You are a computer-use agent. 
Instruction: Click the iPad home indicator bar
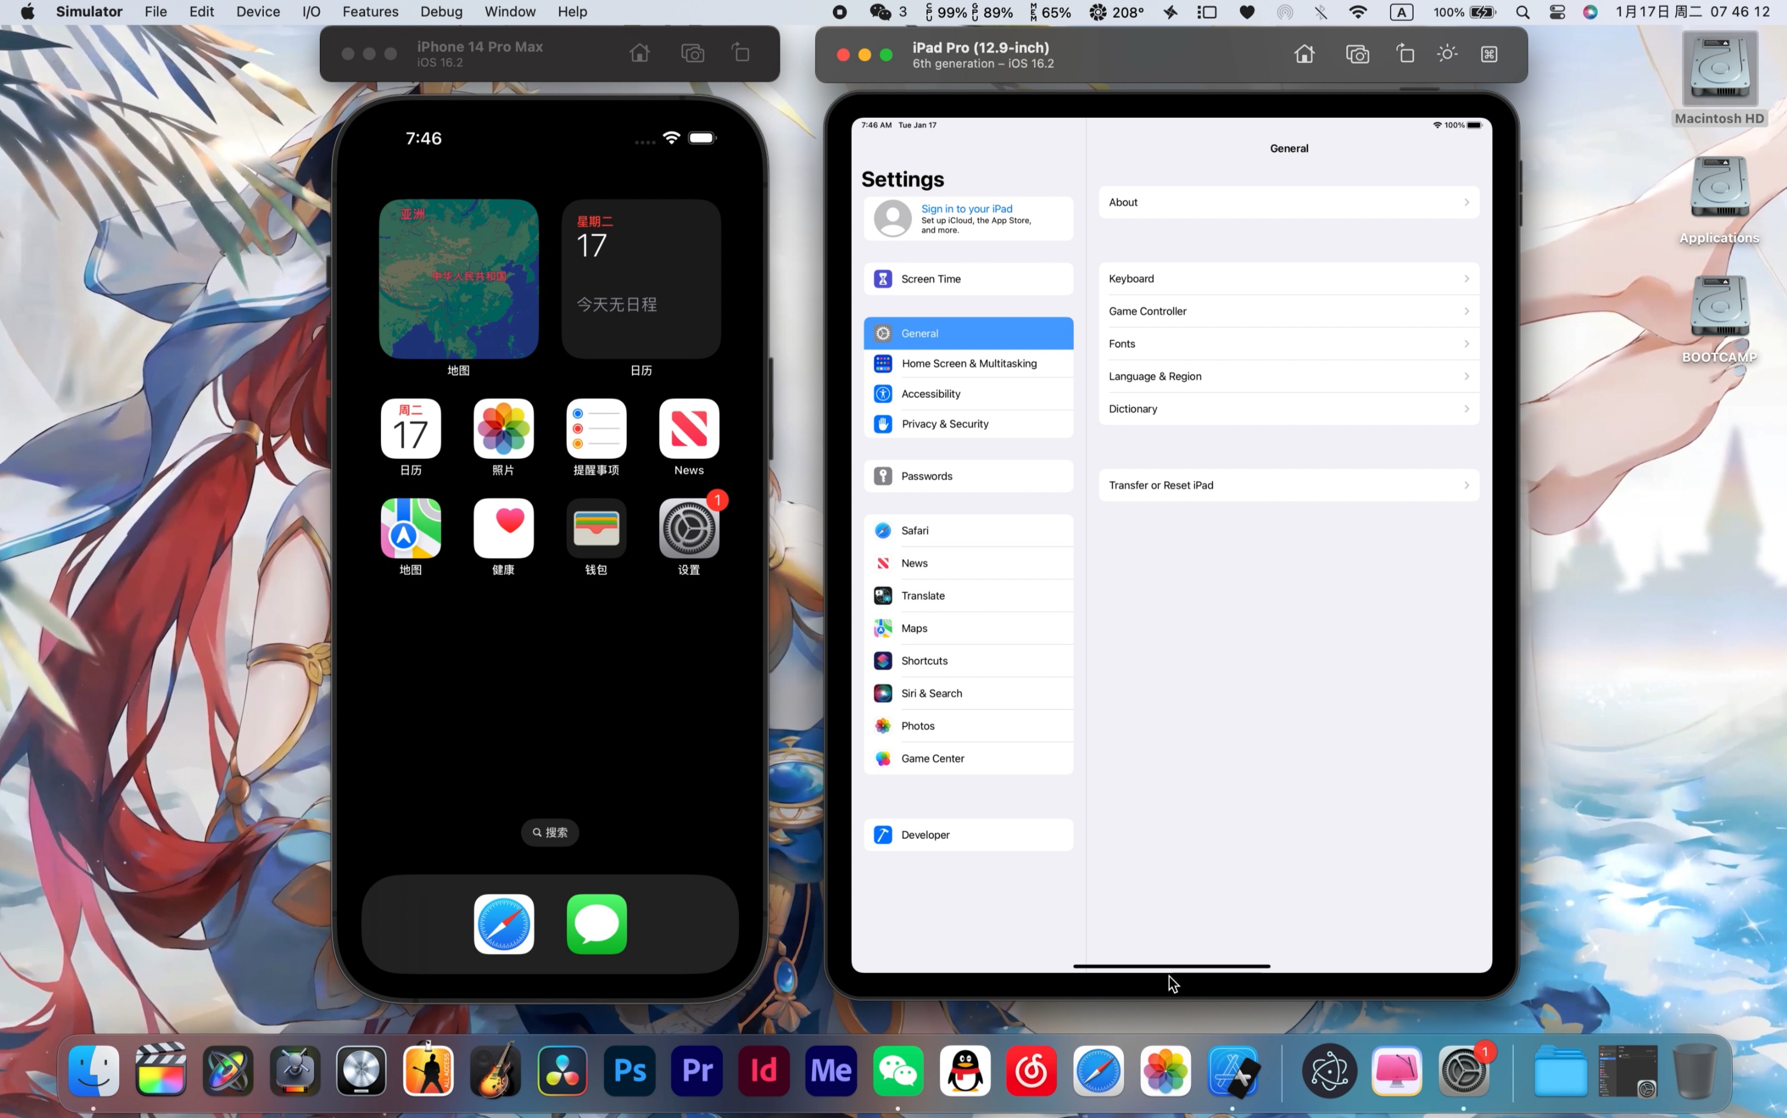tap(1171, 967)
